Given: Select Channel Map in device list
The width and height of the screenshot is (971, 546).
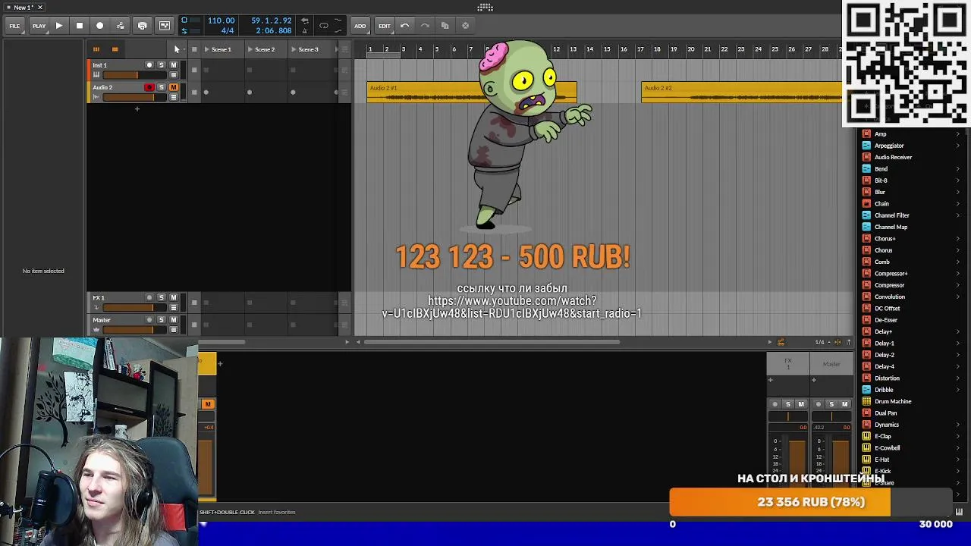Looking at the screenshot, I should (x=891, y=227).
